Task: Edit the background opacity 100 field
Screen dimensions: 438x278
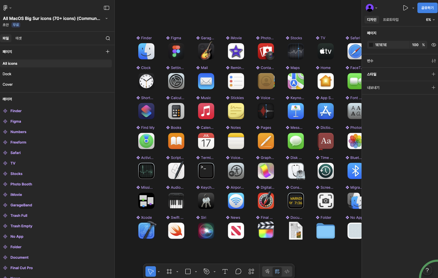Action: click(415, 45)
